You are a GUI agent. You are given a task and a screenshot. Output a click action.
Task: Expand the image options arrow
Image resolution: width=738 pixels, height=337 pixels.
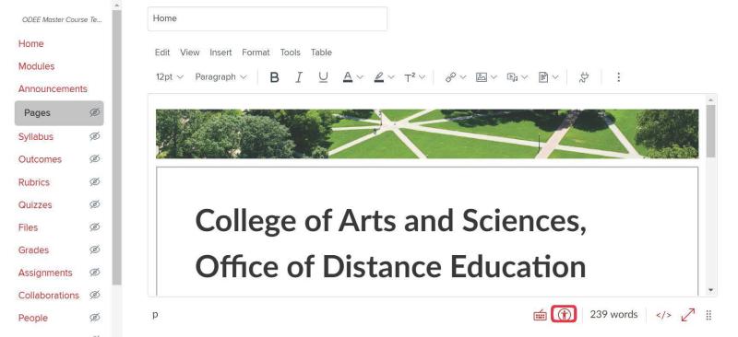[494, 77]
